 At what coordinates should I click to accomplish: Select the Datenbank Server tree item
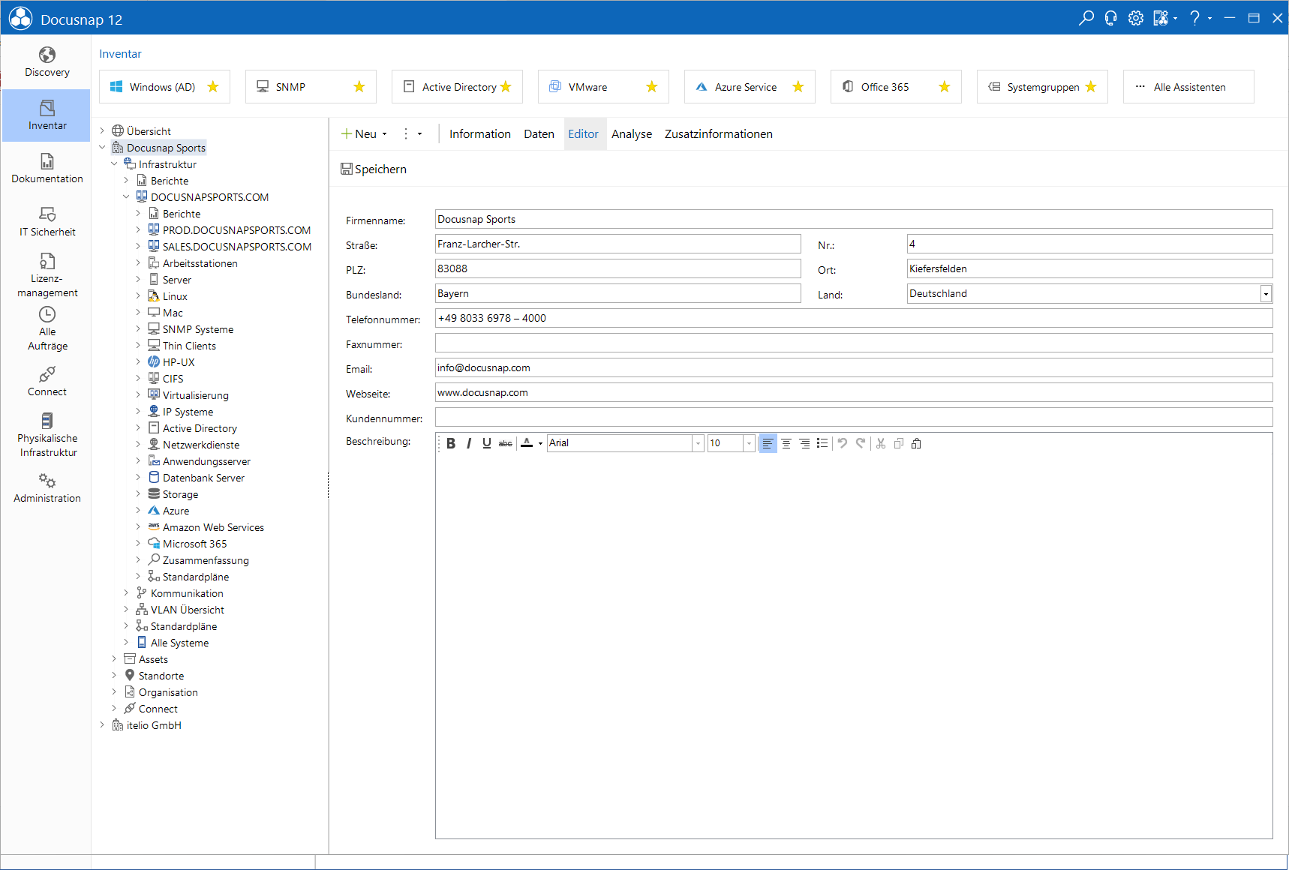tap(203, 478)
